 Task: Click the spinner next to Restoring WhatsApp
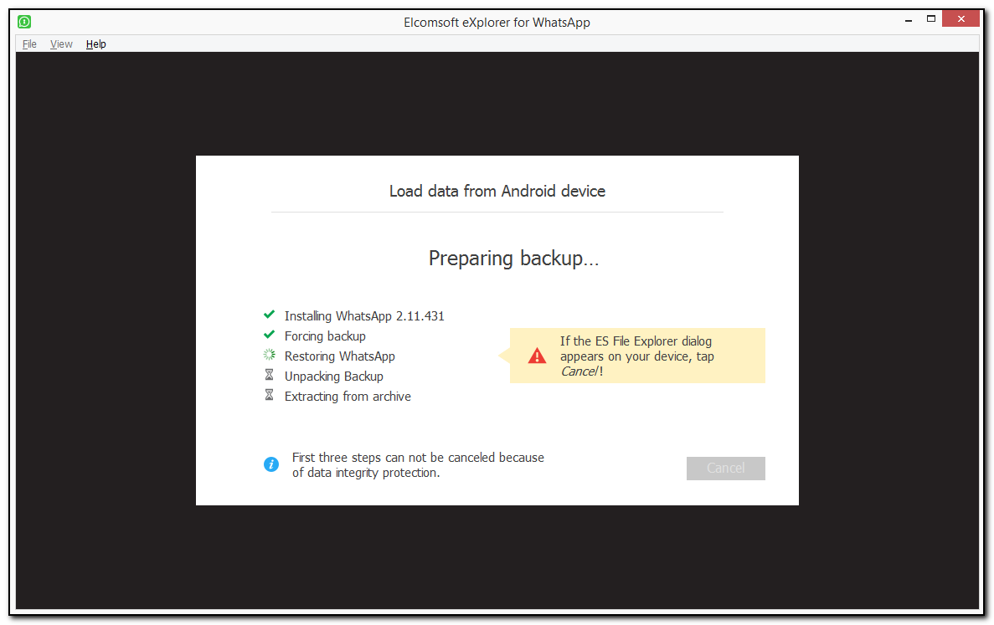coord(269,356)
